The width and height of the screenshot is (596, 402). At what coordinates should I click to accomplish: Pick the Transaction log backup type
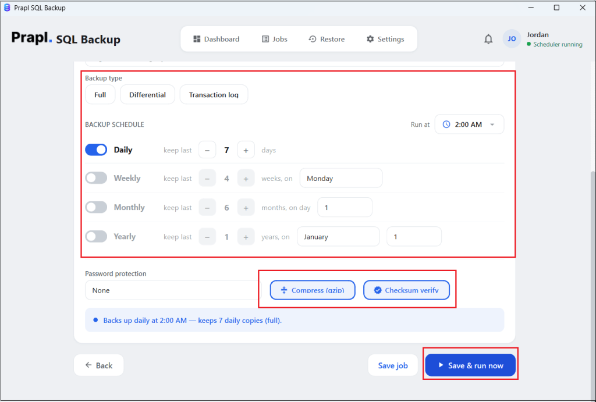click(x=214, y=95)
